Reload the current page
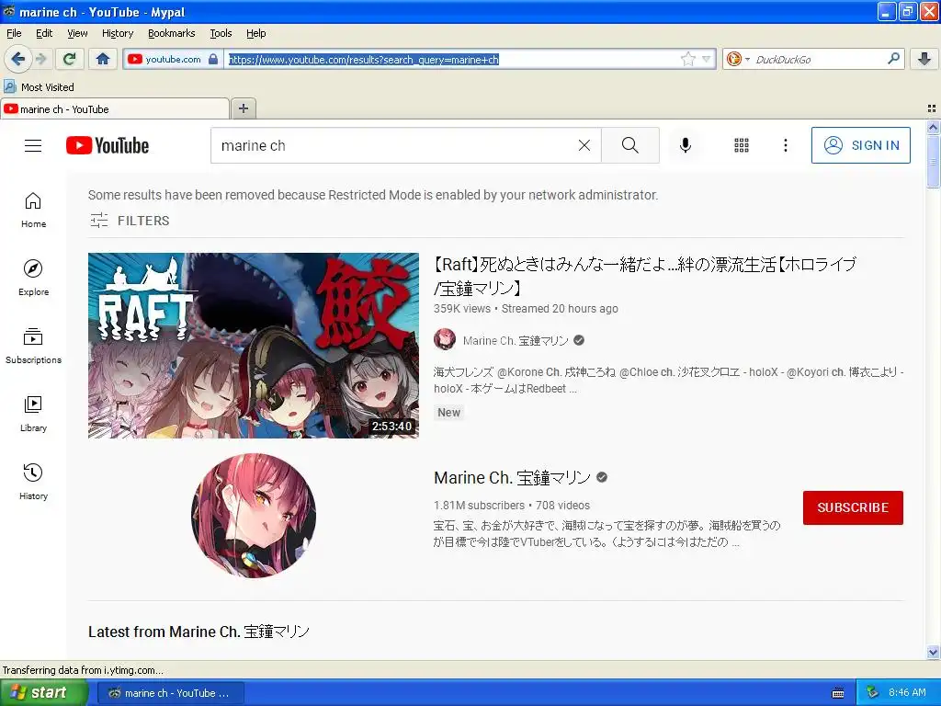Screen dimensions: 941x706 coord(69,59)
